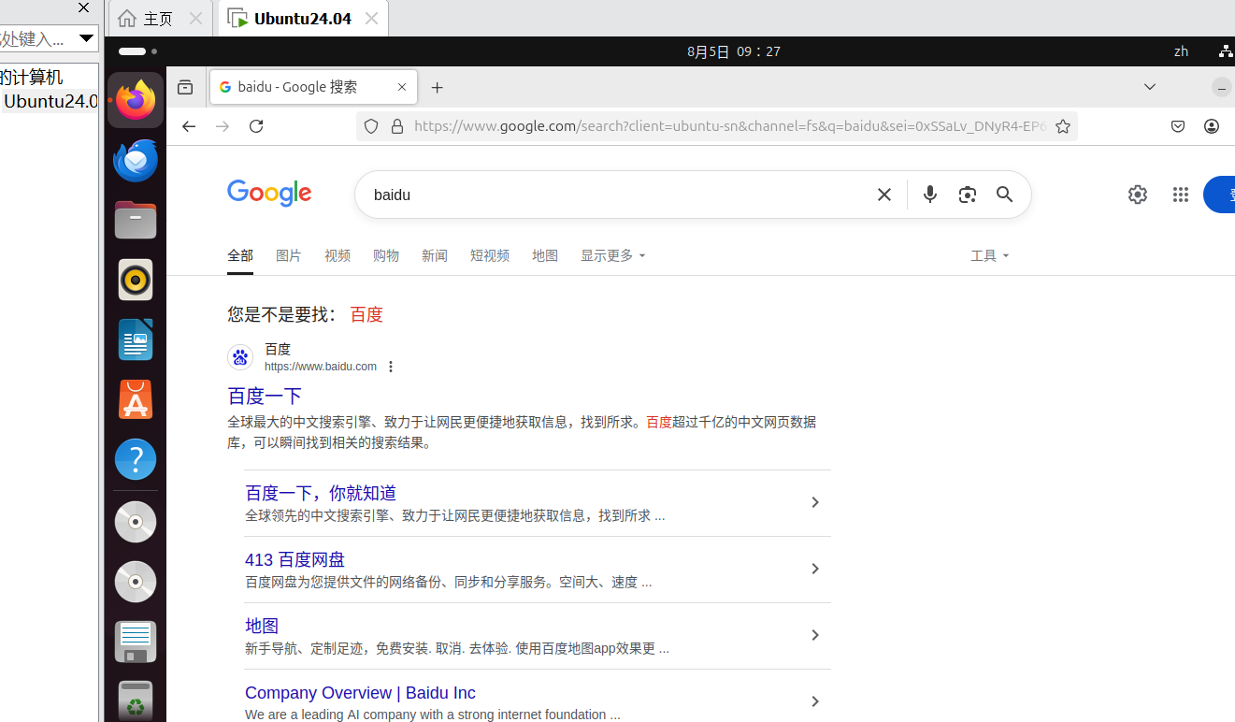Select the 全部 results tab

click(240, 255)
